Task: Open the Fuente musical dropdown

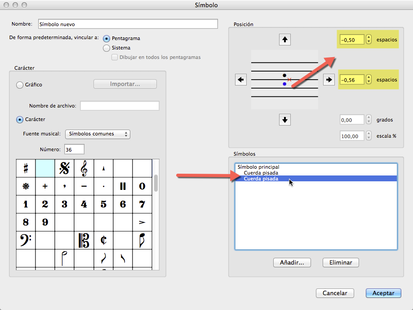Action: [98, 134]
